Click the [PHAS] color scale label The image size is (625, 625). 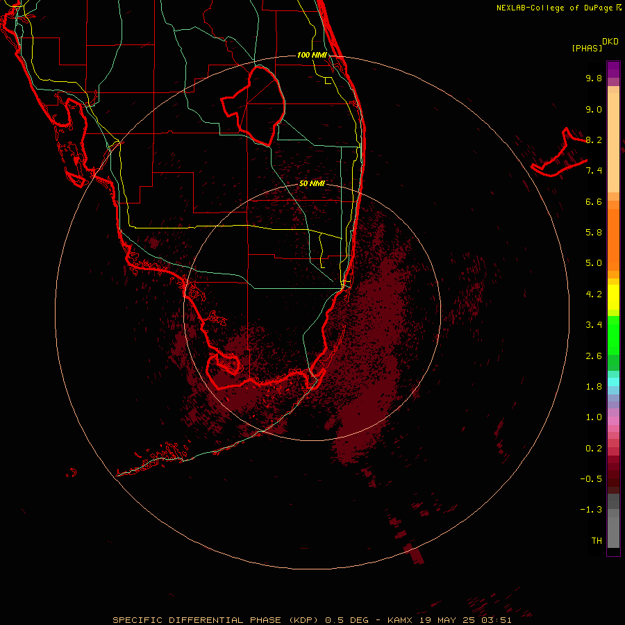click(587, 49)
